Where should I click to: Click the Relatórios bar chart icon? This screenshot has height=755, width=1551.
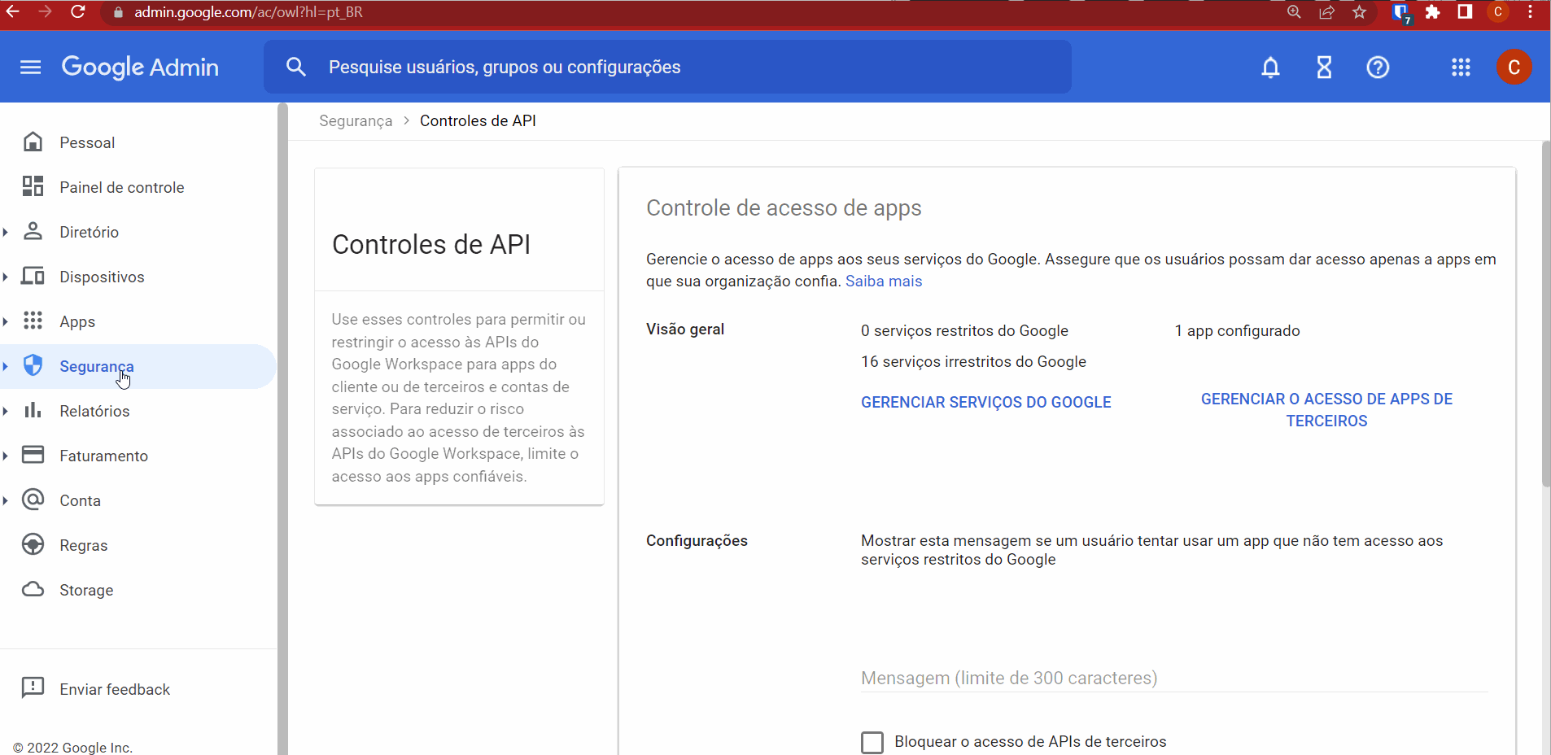coord(33,411)
